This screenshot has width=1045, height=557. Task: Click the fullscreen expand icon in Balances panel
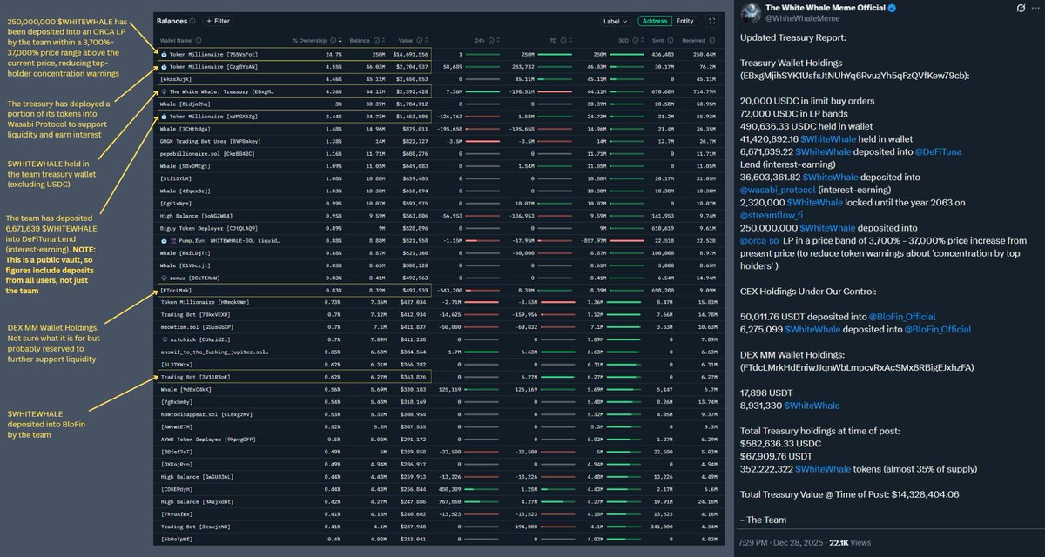[x=712, y=21]
